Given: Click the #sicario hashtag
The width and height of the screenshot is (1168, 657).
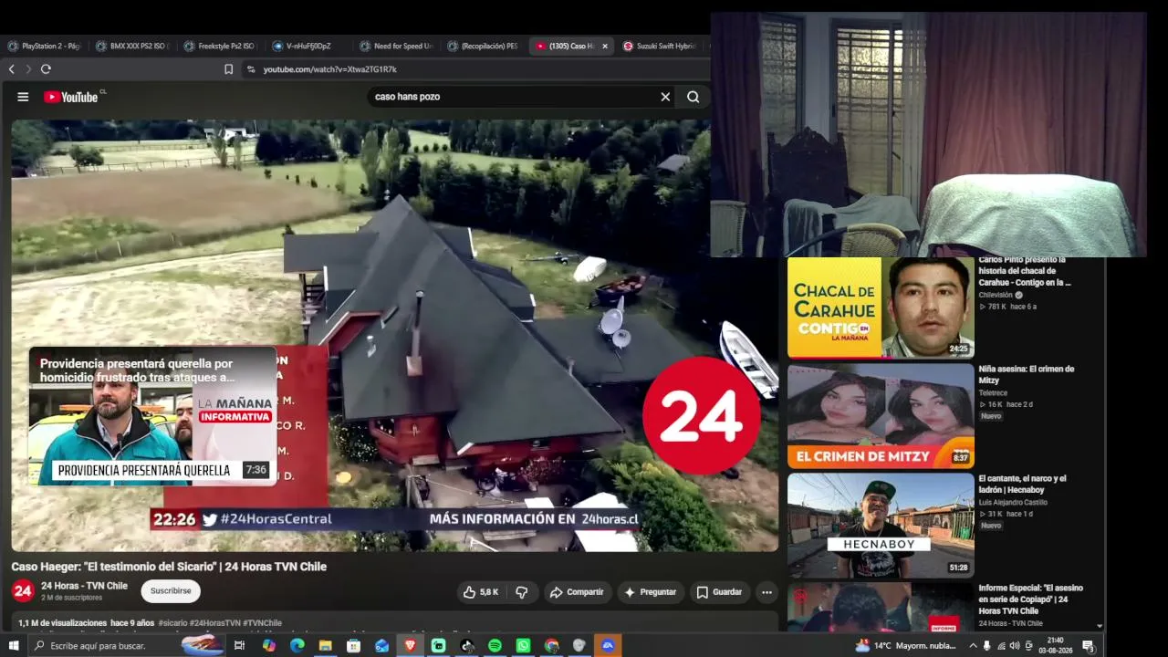Looking at the screenshot, I should pyautogui.click(x=172, y=623).
